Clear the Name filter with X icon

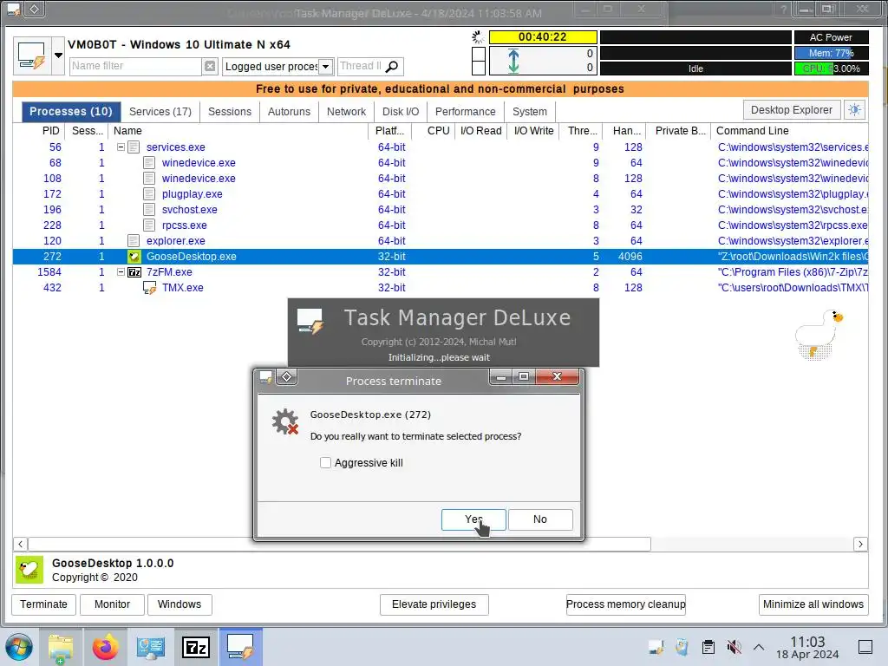pos(210,66)
